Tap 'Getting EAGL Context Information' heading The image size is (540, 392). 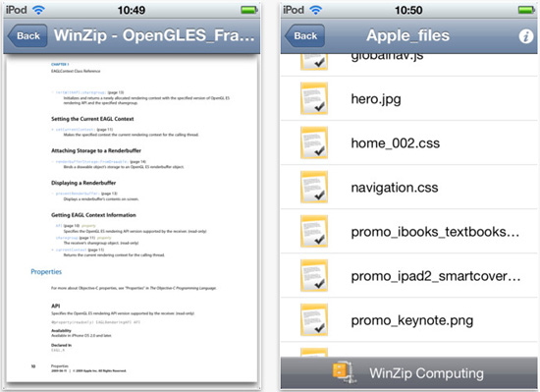tap(93, 215)
